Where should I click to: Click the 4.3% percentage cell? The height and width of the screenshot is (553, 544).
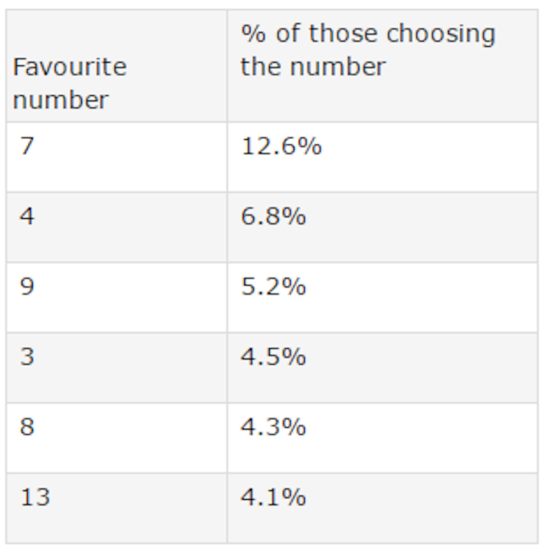[x=273, y=427]
